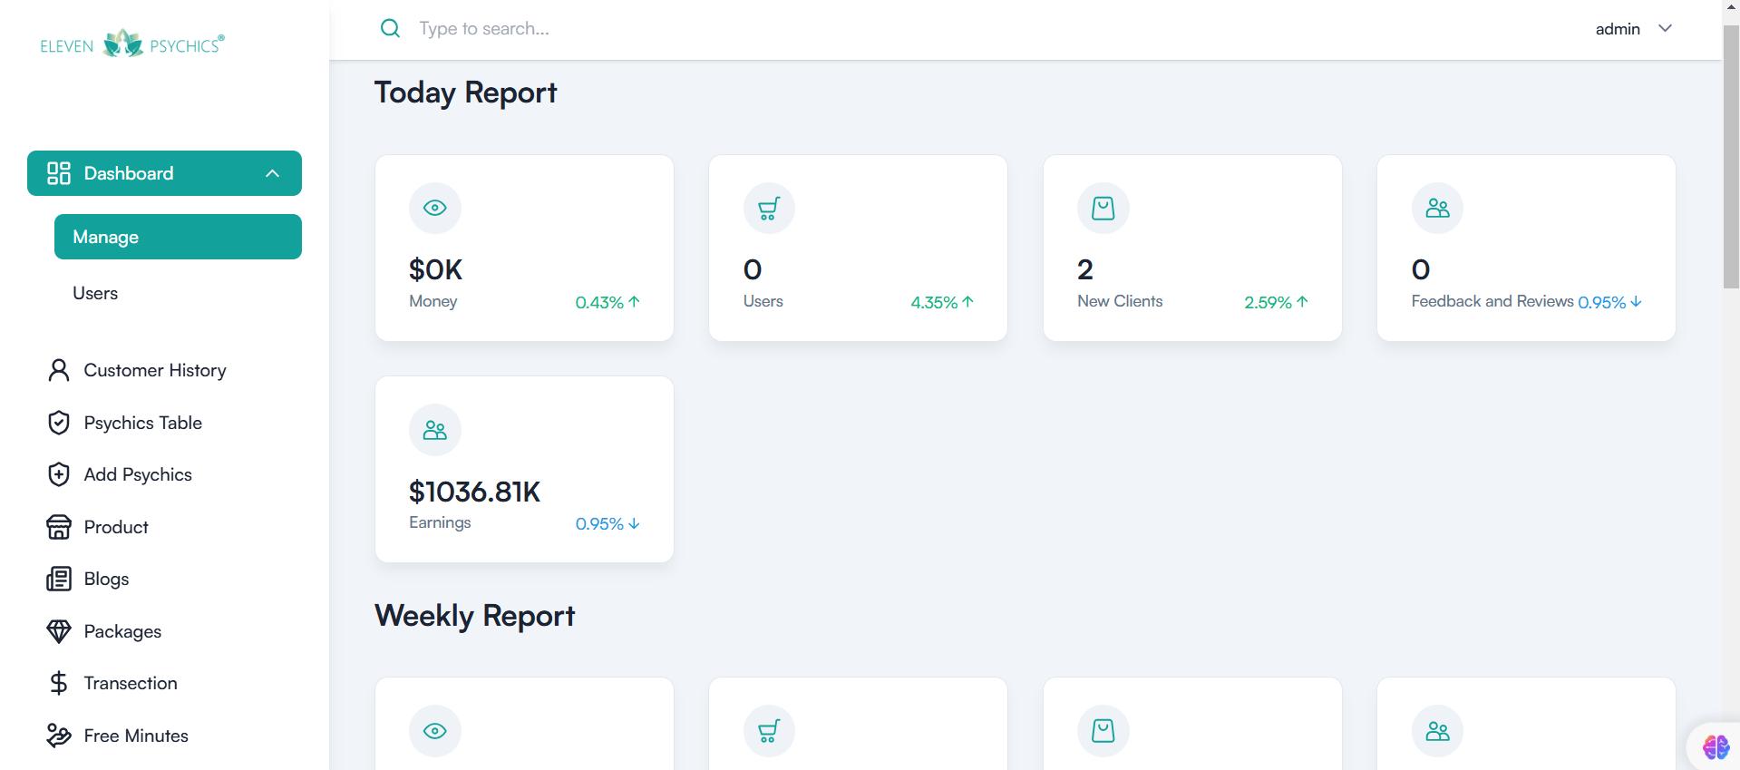Click the Dashboard grid icon
This screenshot has width=1740, height=770.
59,173
